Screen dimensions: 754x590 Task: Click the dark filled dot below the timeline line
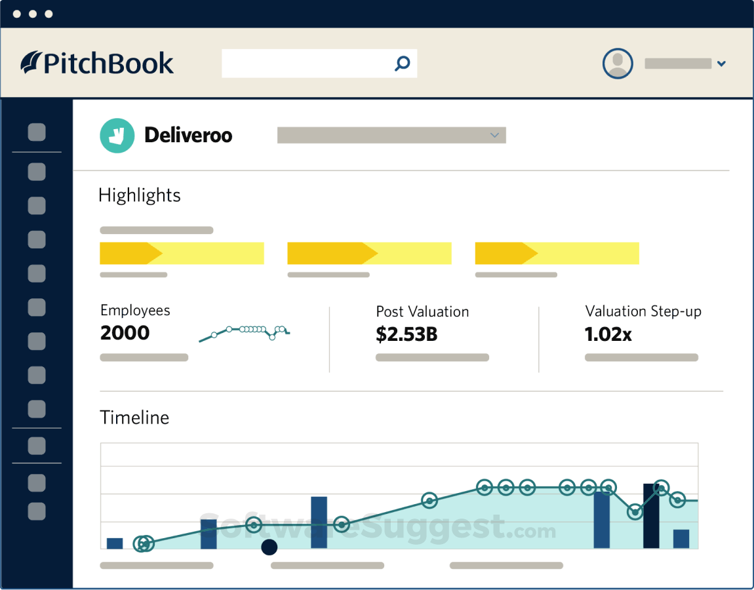point(269,547)
